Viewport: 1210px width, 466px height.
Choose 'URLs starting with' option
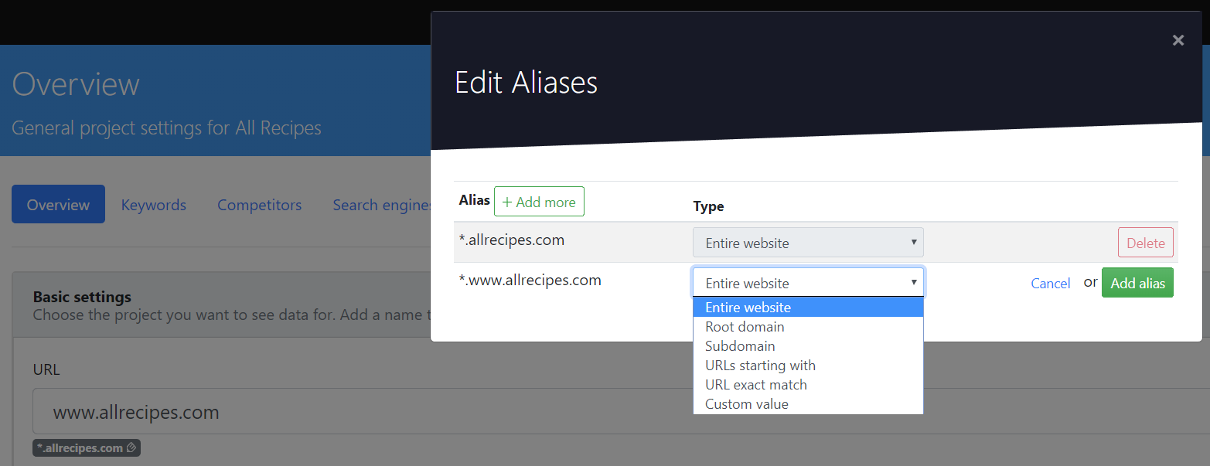[x=808, y=366]
